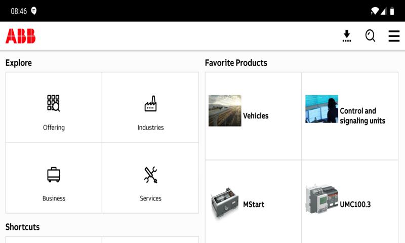Tap the MStart product image

[225, 203]
